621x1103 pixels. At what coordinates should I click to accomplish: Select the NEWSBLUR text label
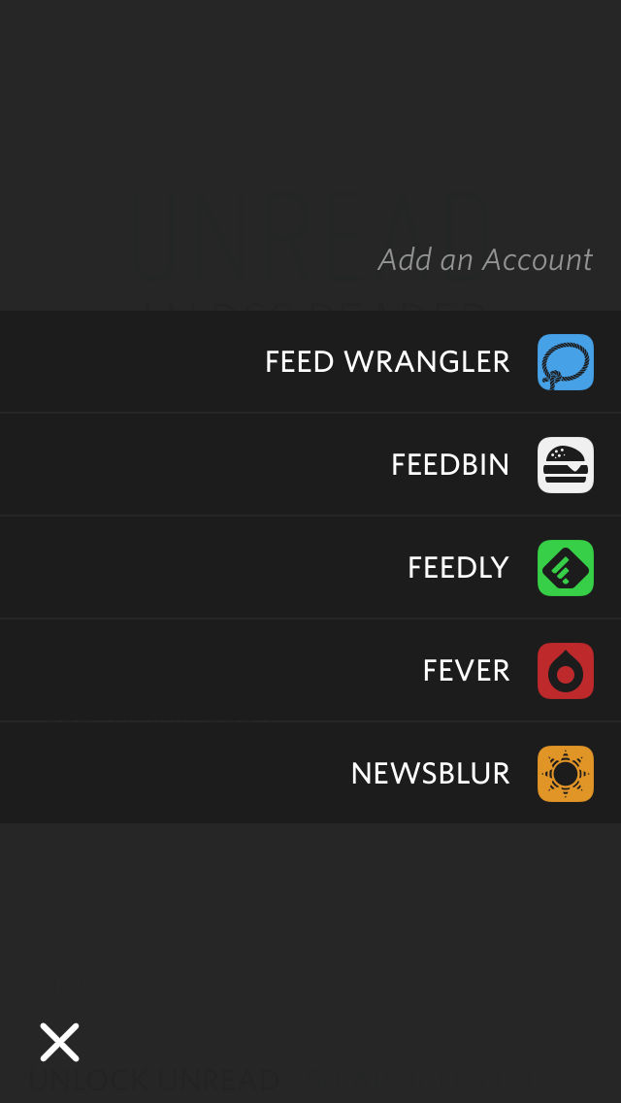click(x=430, y=774)
